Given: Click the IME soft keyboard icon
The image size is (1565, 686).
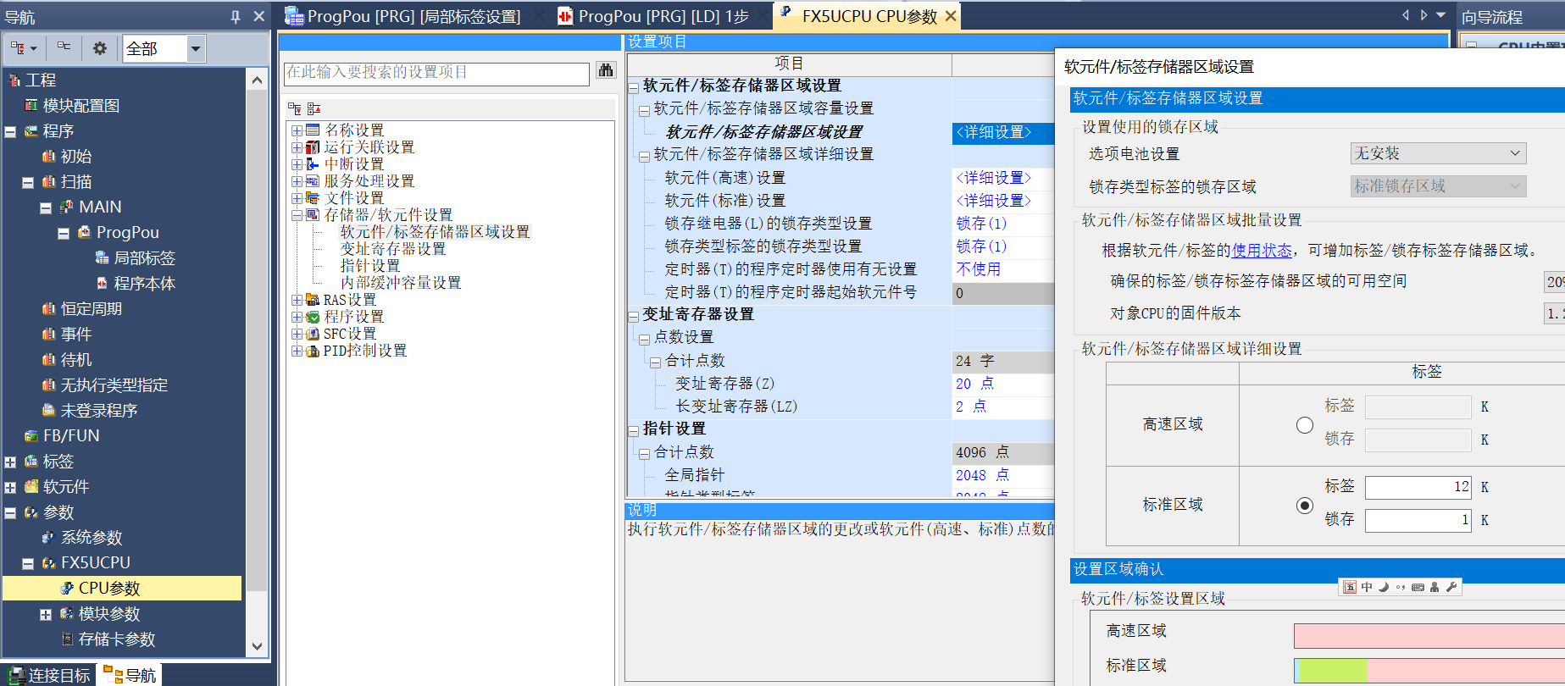Looking at the screenshot, I should pyautogui.click(x=1418, y=587).
